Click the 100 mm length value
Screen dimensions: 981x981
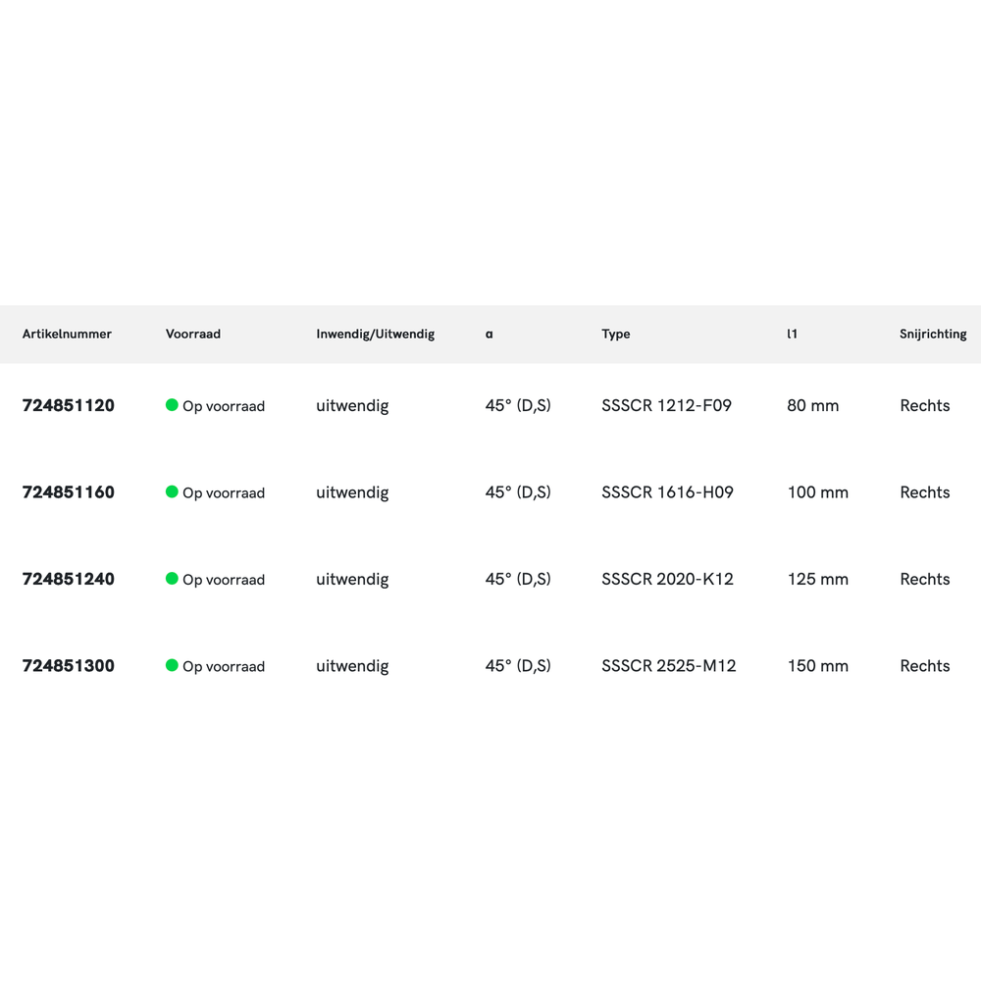pyautogui.click(x=817, y=492)
